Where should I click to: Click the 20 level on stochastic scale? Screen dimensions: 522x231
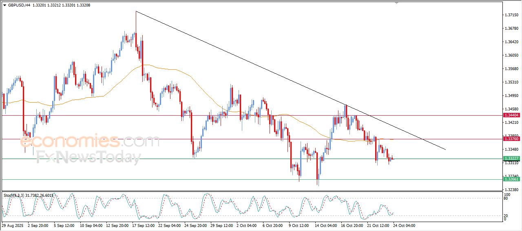[506, 215]
